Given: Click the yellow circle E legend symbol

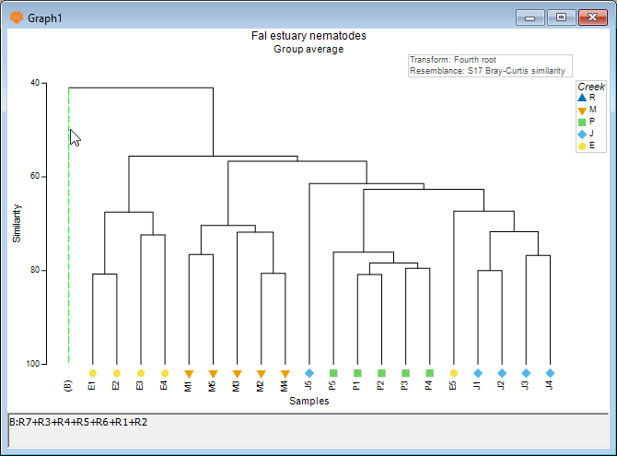Looking at the screenshot, I should tap(581, 146).
